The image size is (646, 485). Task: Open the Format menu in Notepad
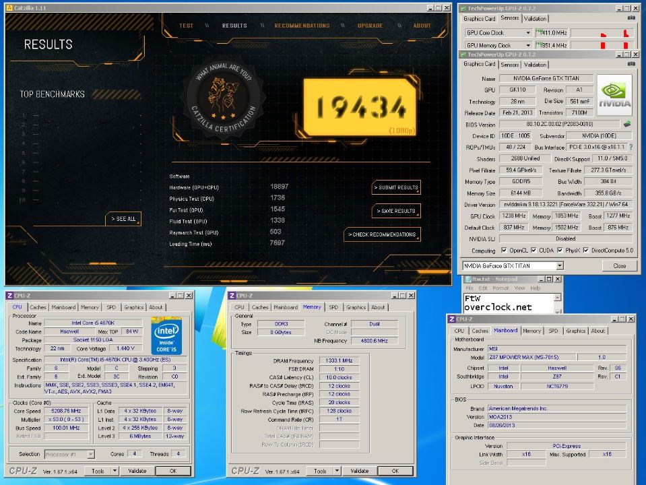point(500,288)
